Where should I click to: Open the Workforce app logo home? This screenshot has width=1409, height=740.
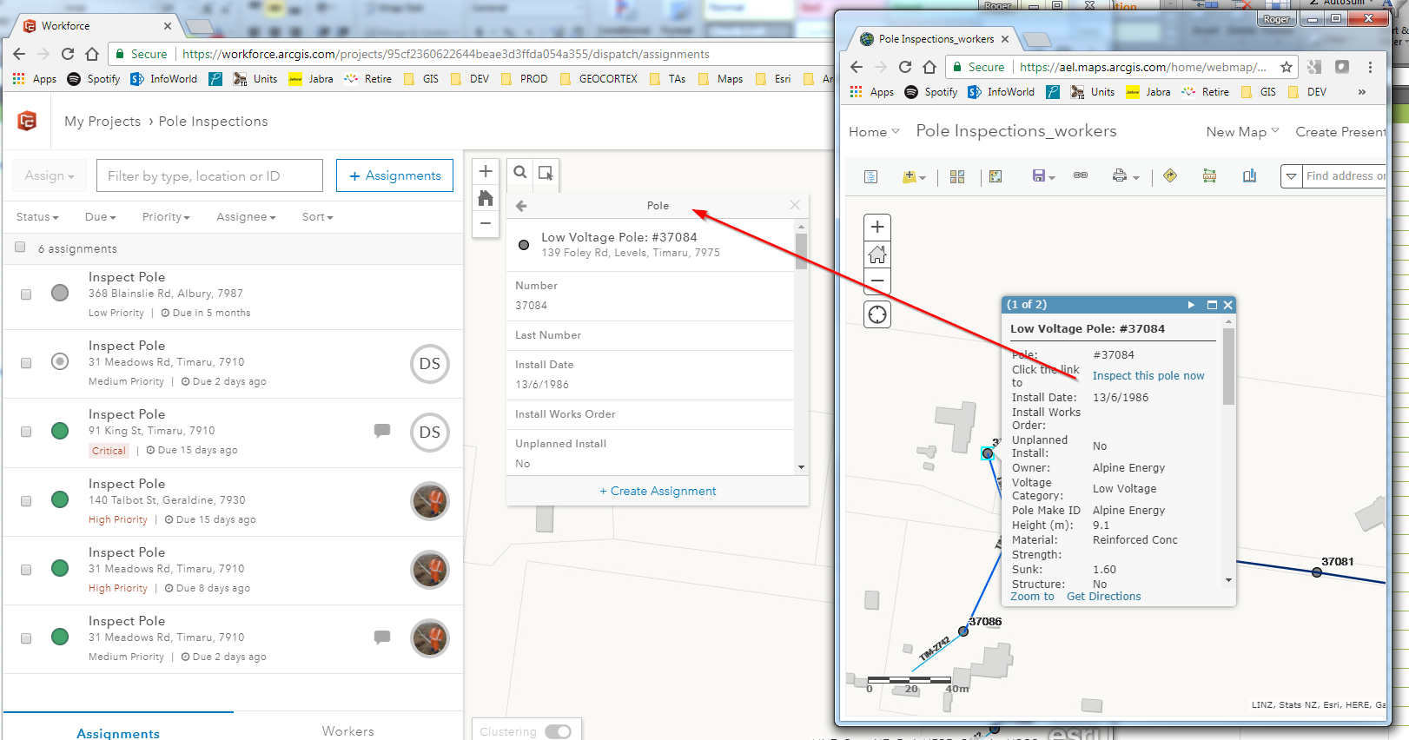click(27, 121)
